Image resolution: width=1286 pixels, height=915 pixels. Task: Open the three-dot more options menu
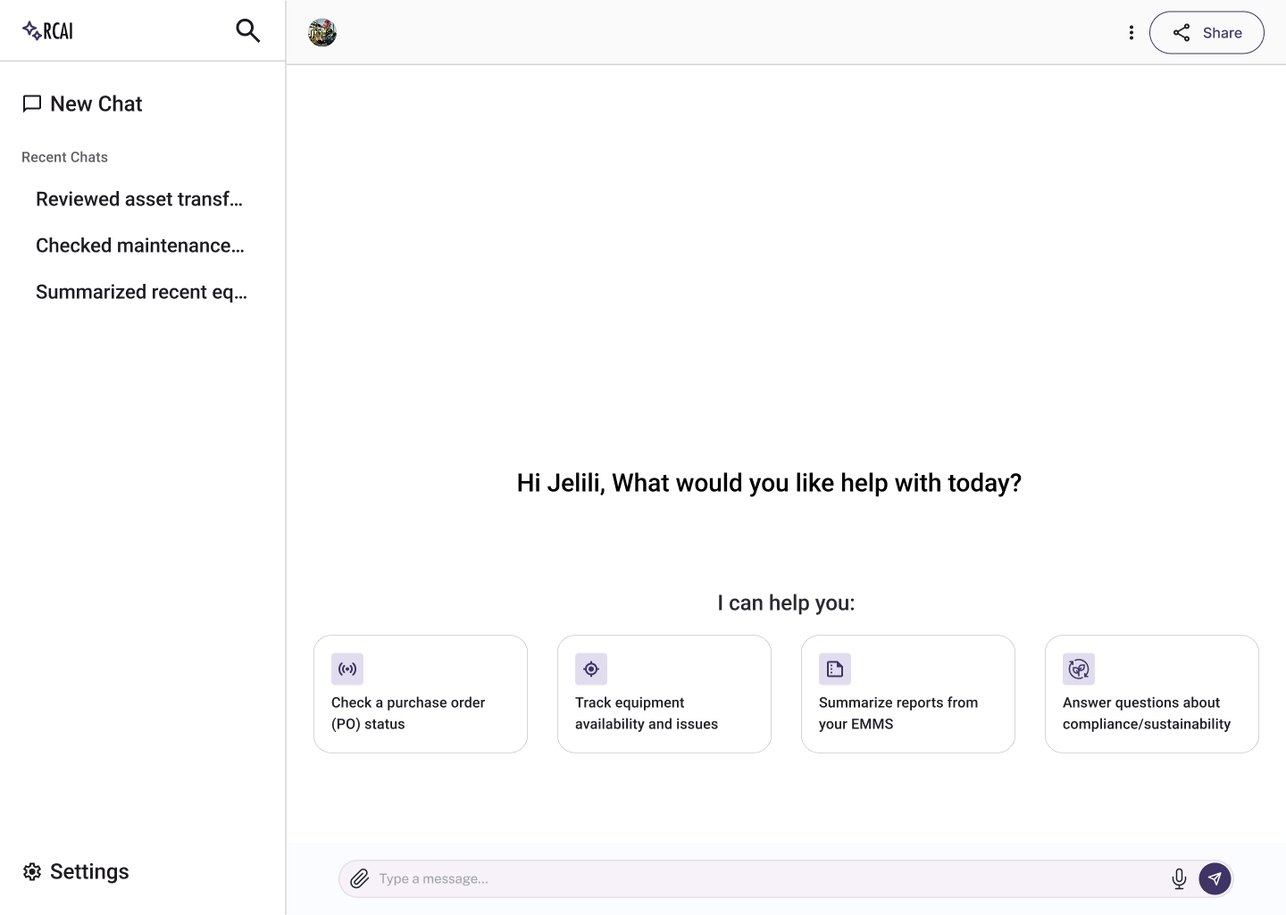coord(1131,33)
